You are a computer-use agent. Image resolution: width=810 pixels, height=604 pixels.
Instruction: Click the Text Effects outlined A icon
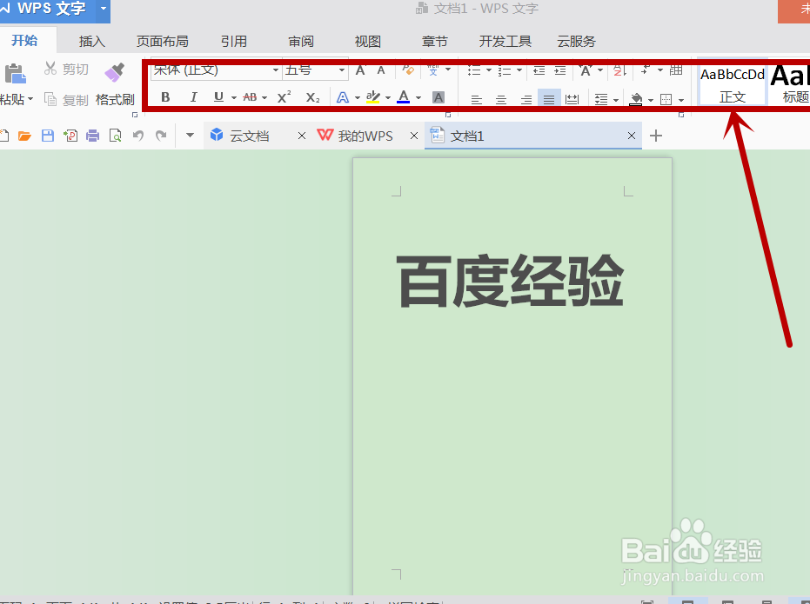(343, 97)
